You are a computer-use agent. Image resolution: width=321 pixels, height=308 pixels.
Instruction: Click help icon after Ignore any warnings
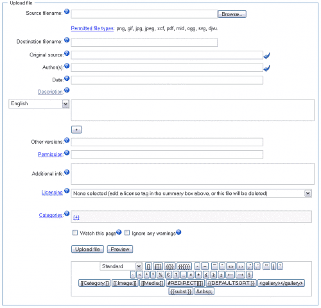pos(178,232)
